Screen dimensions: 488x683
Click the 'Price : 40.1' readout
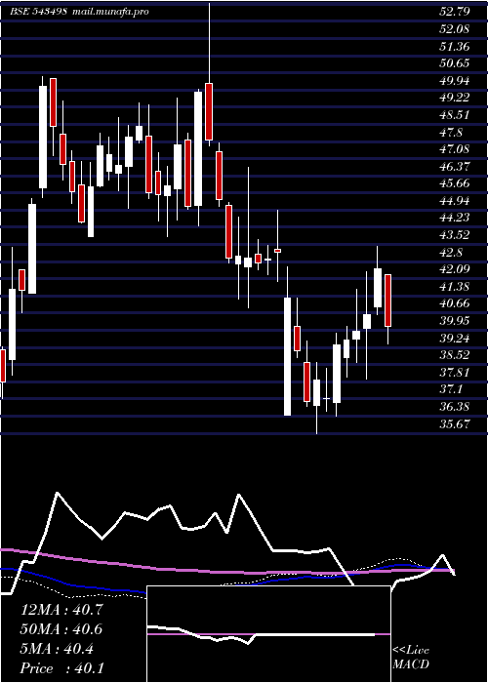click(61, 668)
